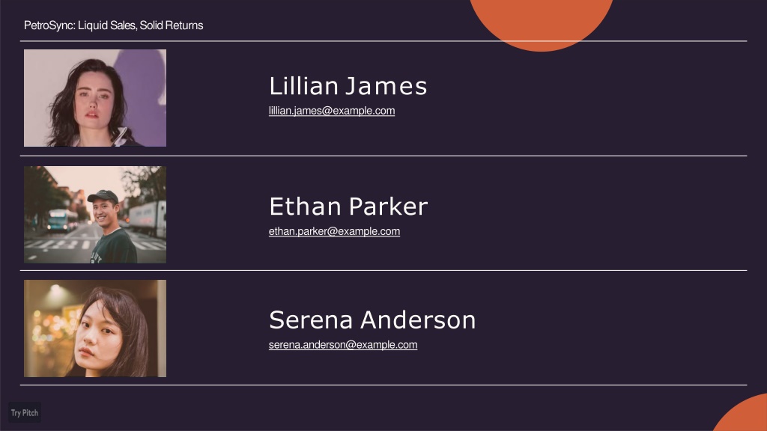Click the Serena Anderson name heading
Screen dimensions: 767x431
point(372,320)
